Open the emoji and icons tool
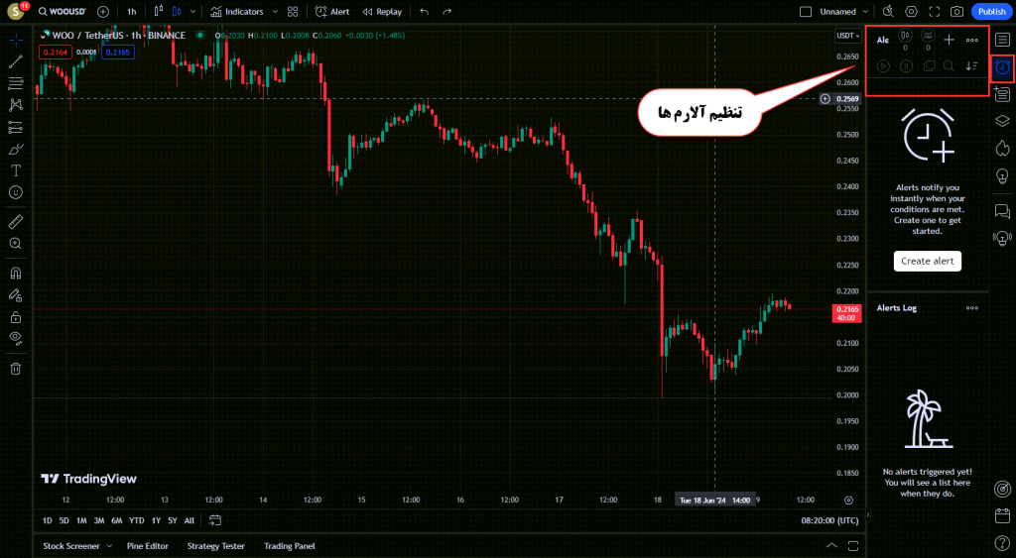1016x558 pixels. pos(16,192)
